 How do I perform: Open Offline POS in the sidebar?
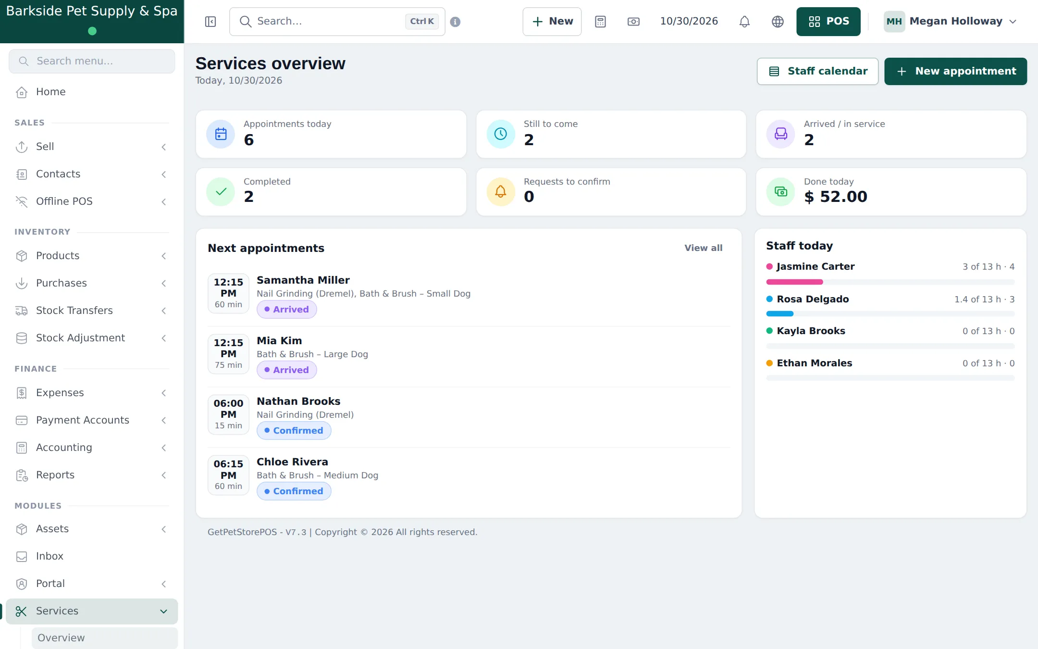click(x=92, y=201)
